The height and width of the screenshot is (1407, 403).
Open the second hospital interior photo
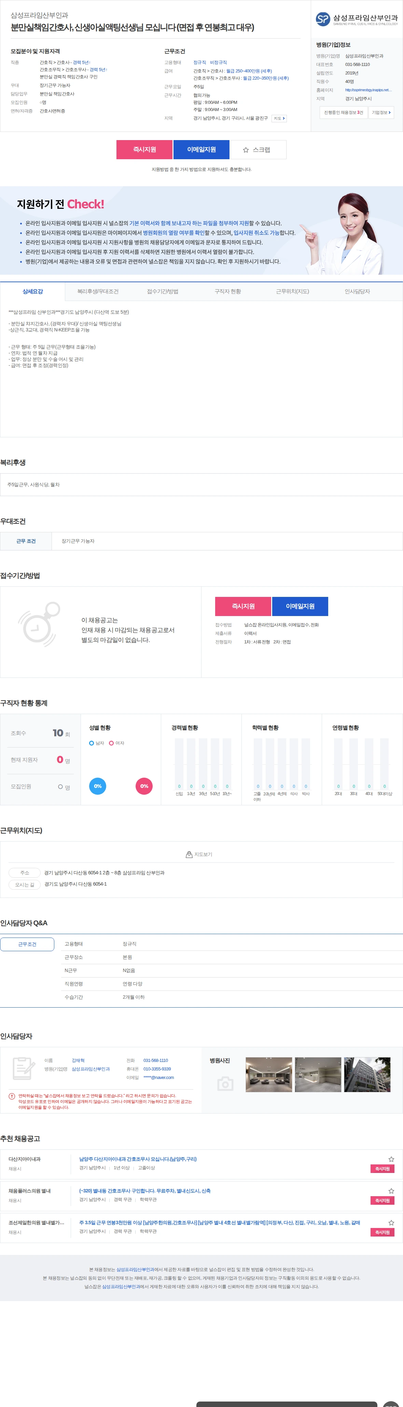318,1074
